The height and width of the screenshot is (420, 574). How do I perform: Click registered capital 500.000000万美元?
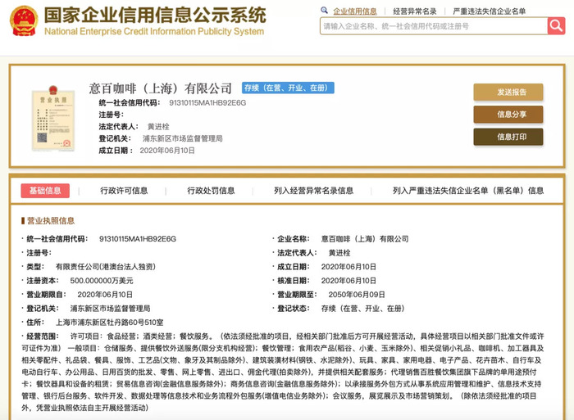tap(102, 280)
